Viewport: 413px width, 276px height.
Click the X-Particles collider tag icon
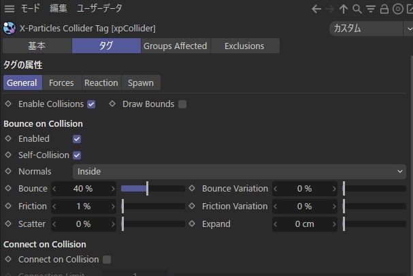[x=10, y=28]
